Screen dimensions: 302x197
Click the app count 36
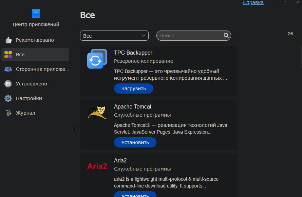coord(290,34)
